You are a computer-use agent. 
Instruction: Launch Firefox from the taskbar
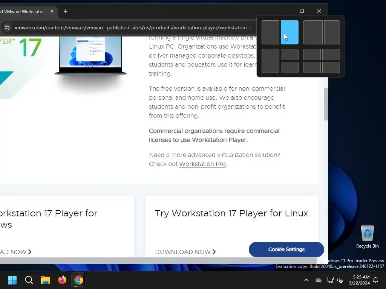click(62, 280)
